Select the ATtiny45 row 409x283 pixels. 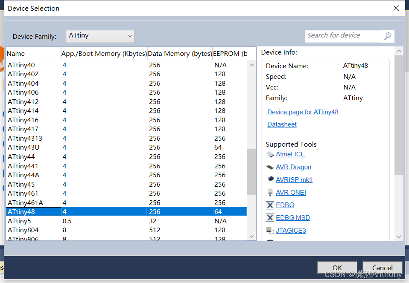click(x=126, y=184)
